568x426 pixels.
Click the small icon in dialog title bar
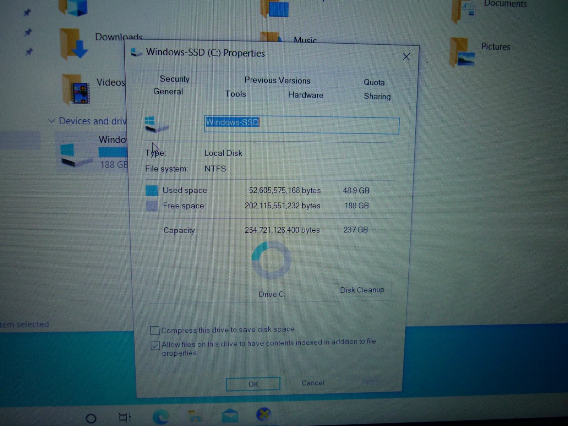pos(136,53)
